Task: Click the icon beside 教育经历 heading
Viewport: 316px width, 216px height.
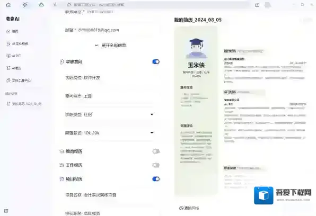Action: [62, 151]
